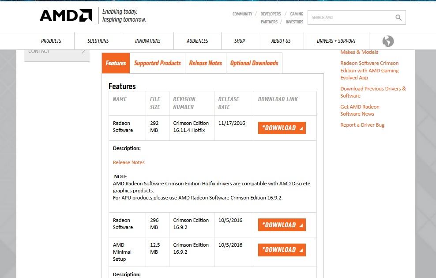Image resolution: width=436 pixels, height=278 pixels.
Task: Click the Features heading
Action: tap(122, 86)
